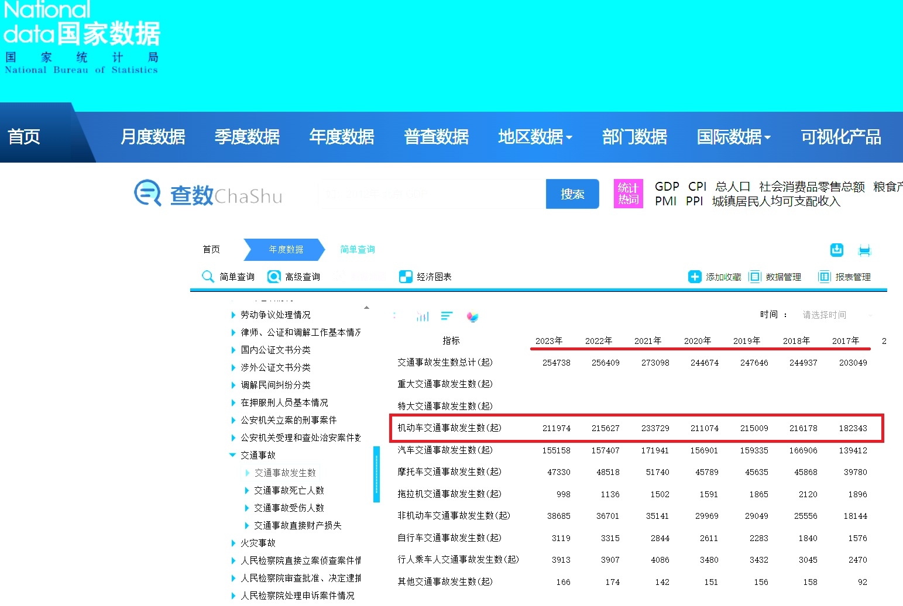Image resolution: width=903 pixels, height=606 pixels.
Task: Click the 搜索 button
Action: (572, 194)
